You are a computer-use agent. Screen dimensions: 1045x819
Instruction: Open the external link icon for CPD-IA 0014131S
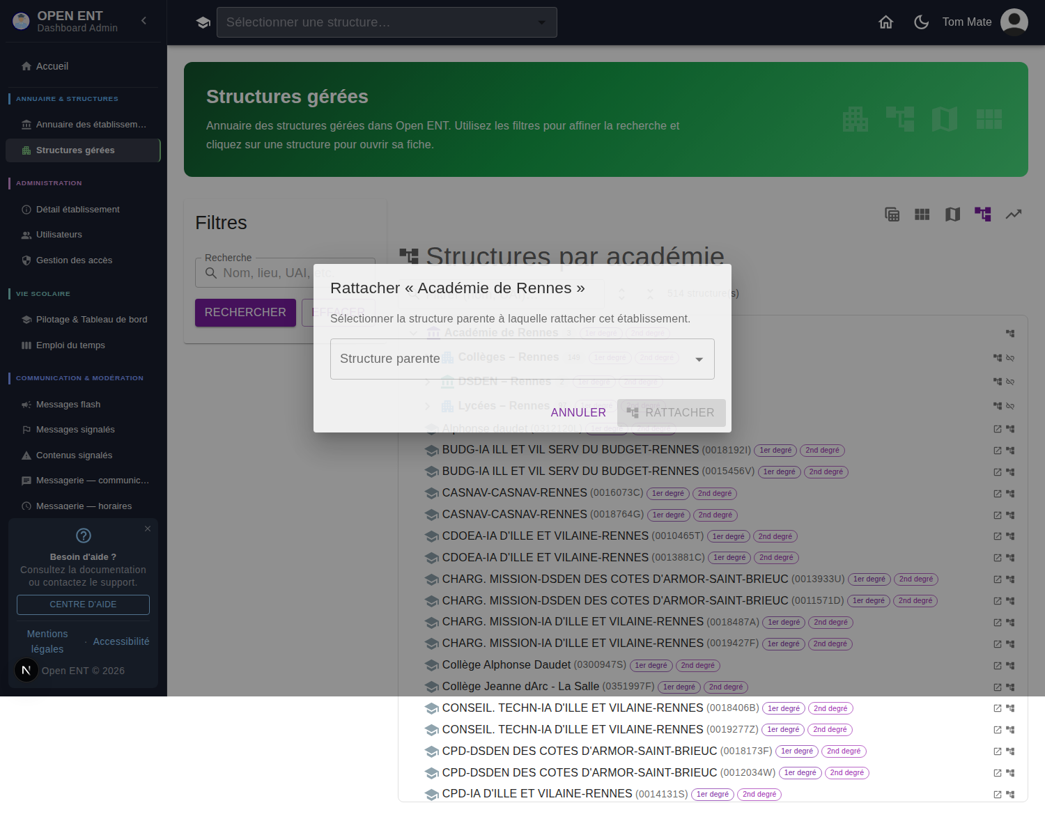click(998, 795)
